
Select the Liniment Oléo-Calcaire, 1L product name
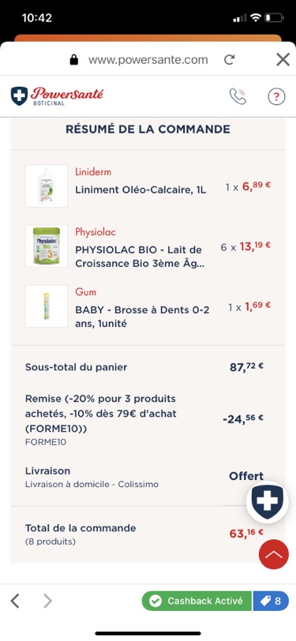coord(141,190)
